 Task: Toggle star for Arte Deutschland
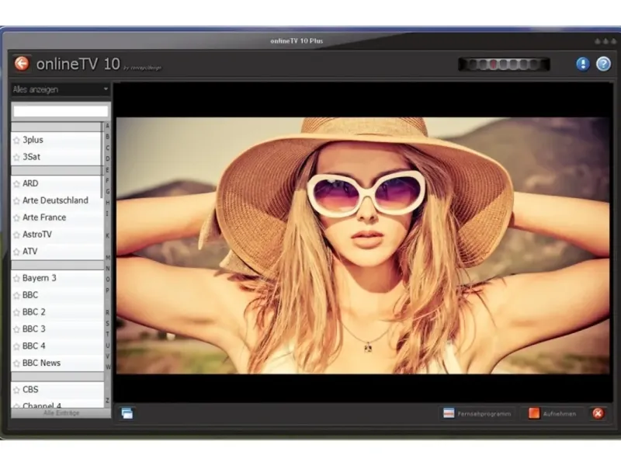click(16, 201)
